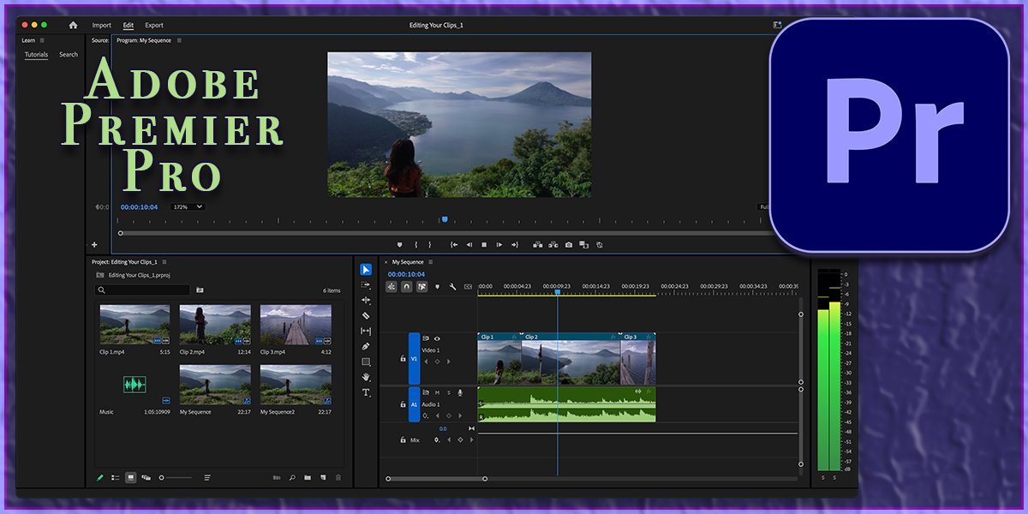Select the Ripple Edit tool
This screenshot has height=514, width=1028.
pos(366,301)
